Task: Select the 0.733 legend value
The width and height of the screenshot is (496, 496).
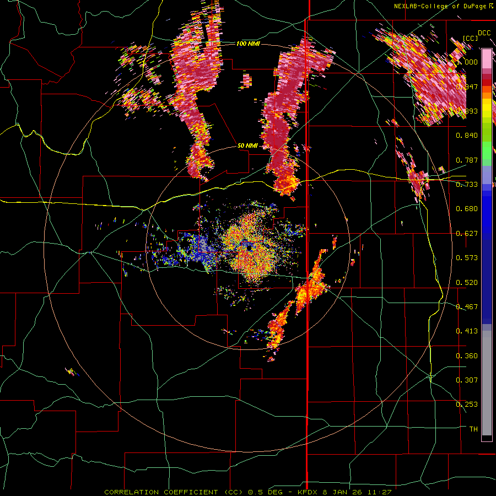Action: pos(467,185)
